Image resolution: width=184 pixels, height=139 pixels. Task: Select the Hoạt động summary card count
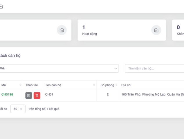(84, 28)
